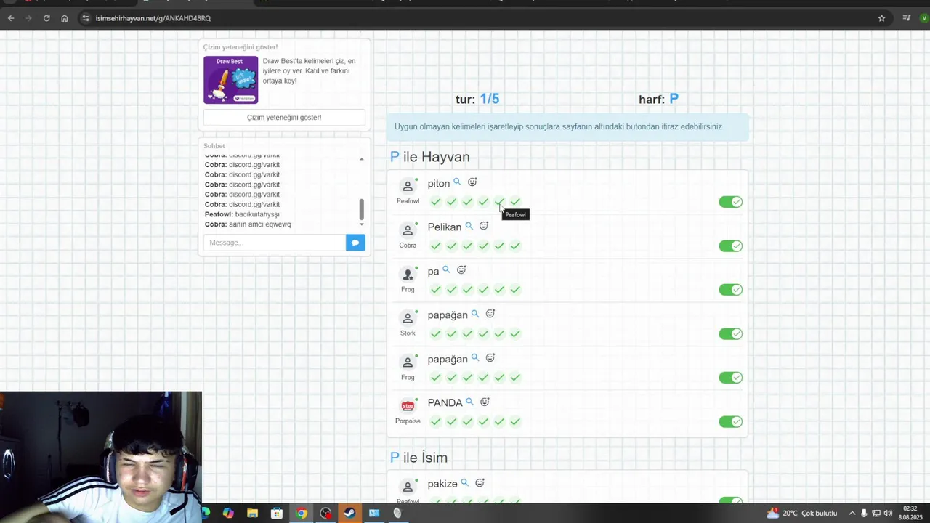This screenshot has width=930, height=523.
Task: Click the search icon next to pa
Action: tap(446, 270)
